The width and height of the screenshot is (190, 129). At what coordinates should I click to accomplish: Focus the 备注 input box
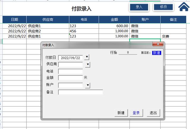80,92
